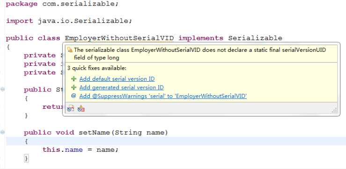Click the 'package com.serializable;' line
Image resolution: width=346 pixels, height=169 pixels.
[62, 4]
